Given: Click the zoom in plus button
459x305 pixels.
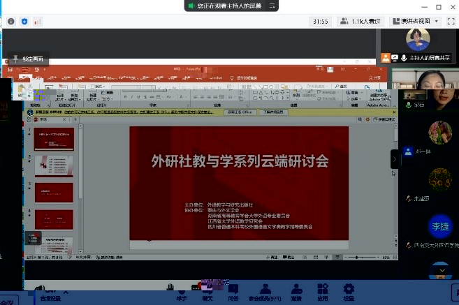Looking at the screenshot, I should (378, 258).
